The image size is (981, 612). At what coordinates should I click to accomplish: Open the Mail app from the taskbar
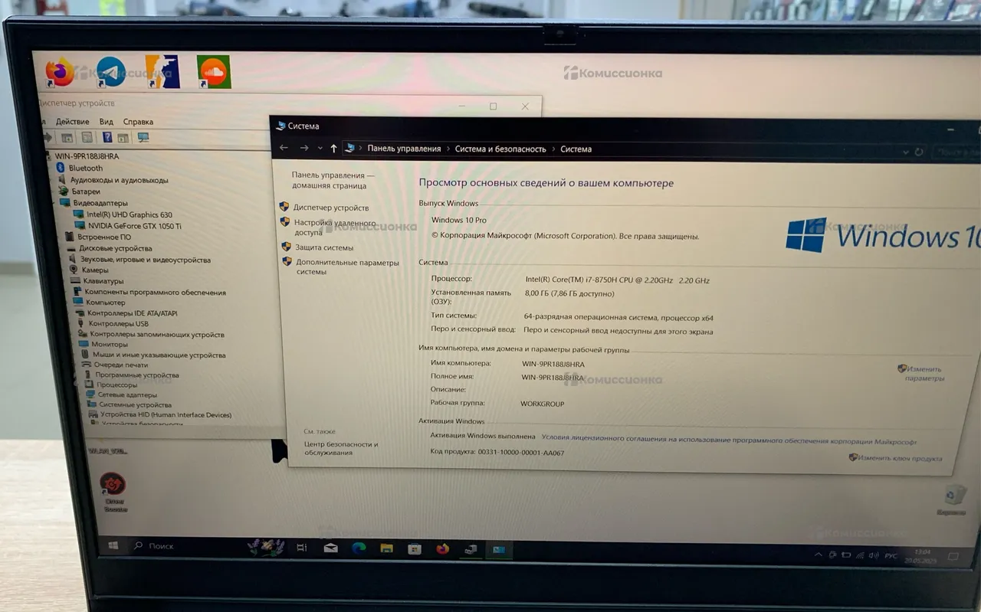click(x=330, y=548)
